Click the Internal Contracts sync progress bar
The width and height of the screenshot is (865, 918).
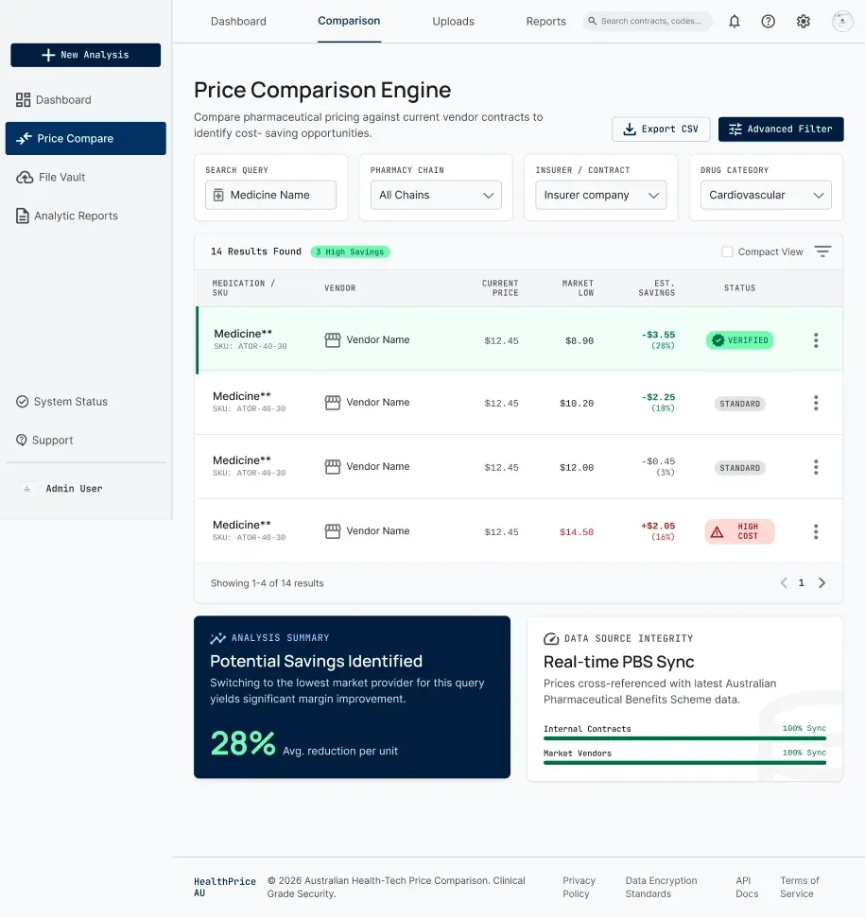tap(684, 739)
